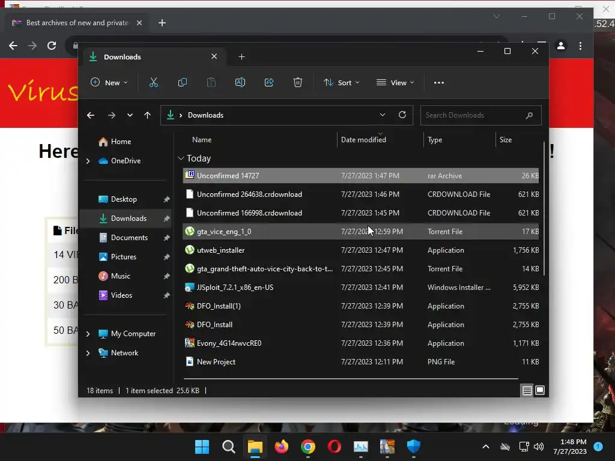Open the See more three-dots menu

pos(439,83)
